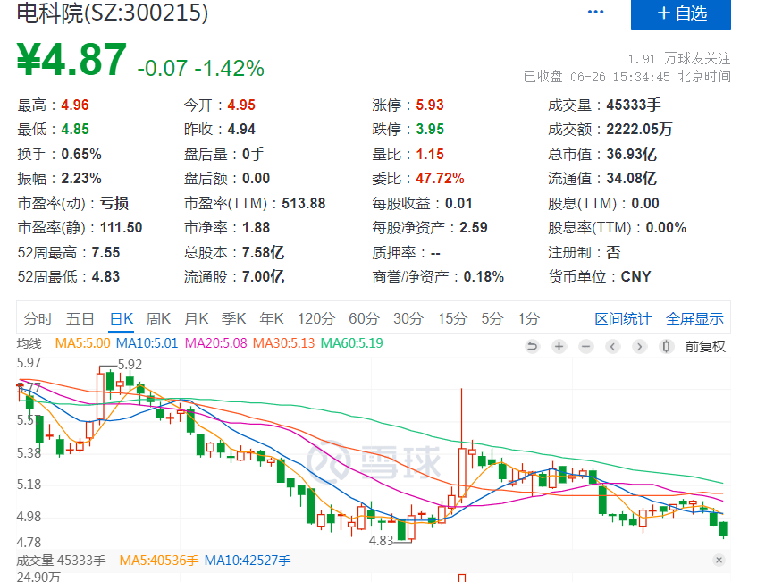Close the 成交量 volume indicator panel

pyautogui.click(x=719, y=561)
